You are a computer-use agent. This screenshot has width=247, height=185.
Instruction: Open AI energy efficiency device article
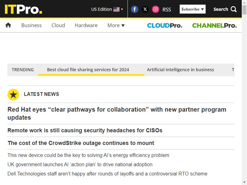88,155
